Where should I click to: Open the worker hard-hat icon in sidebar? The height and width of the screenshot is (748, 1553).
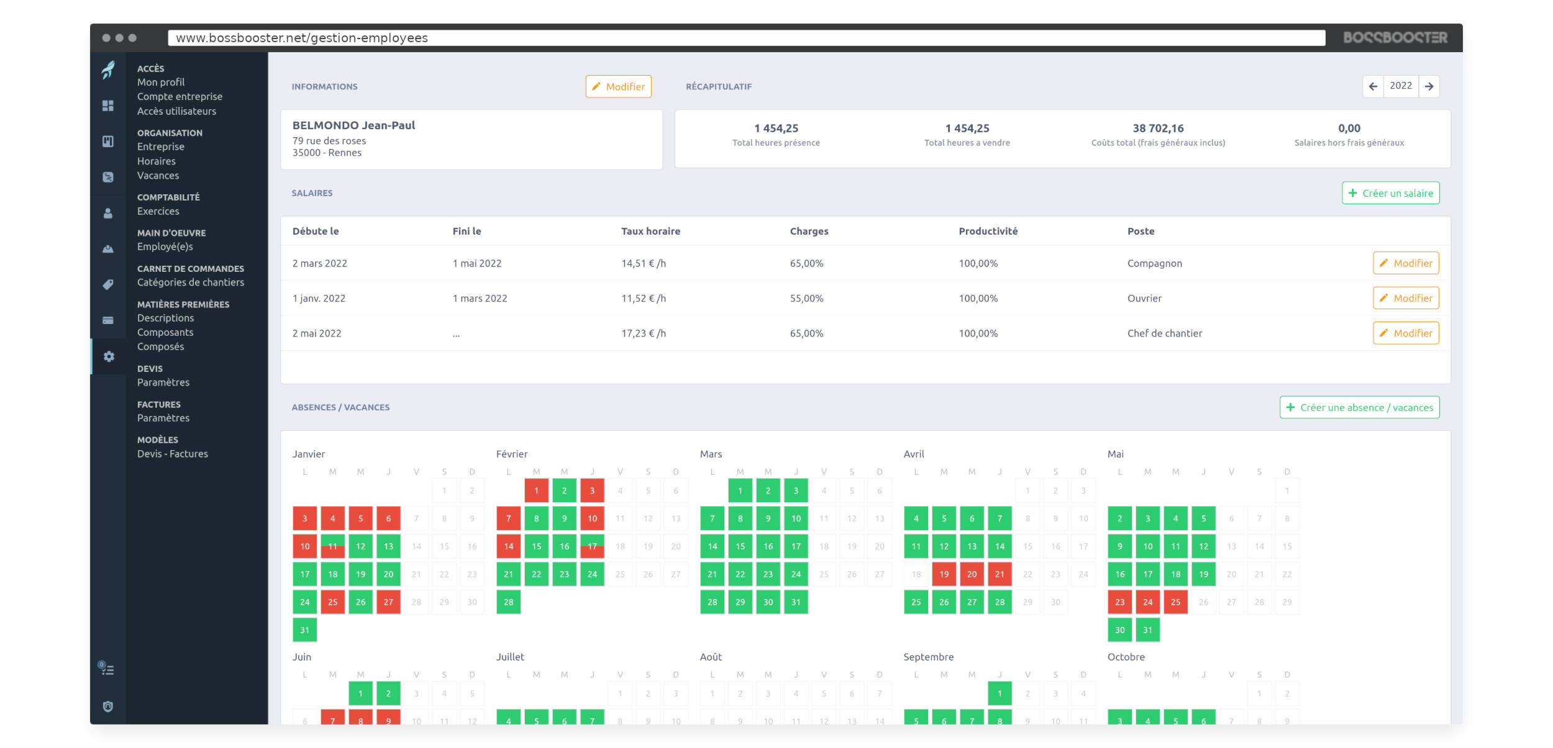pyautogui.click(x=108, y=249)
